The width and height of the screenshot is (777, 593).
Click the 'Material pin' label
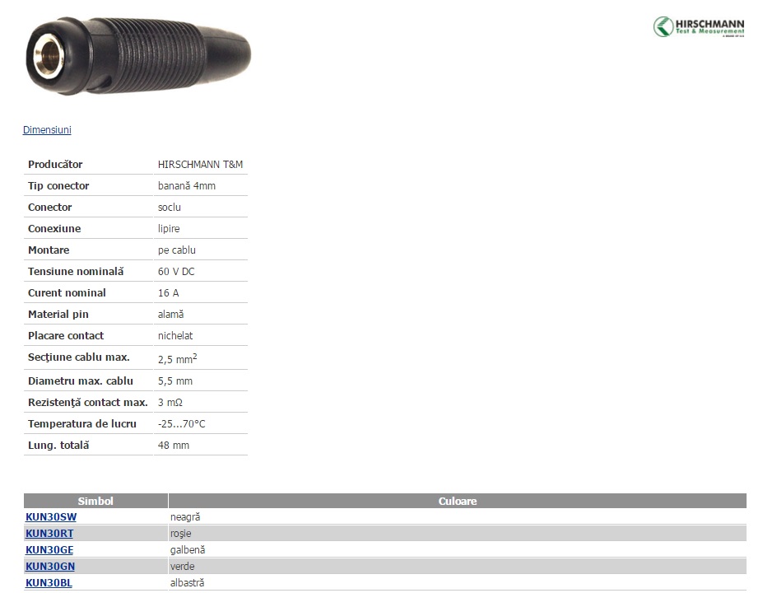(x=58, y=315)
